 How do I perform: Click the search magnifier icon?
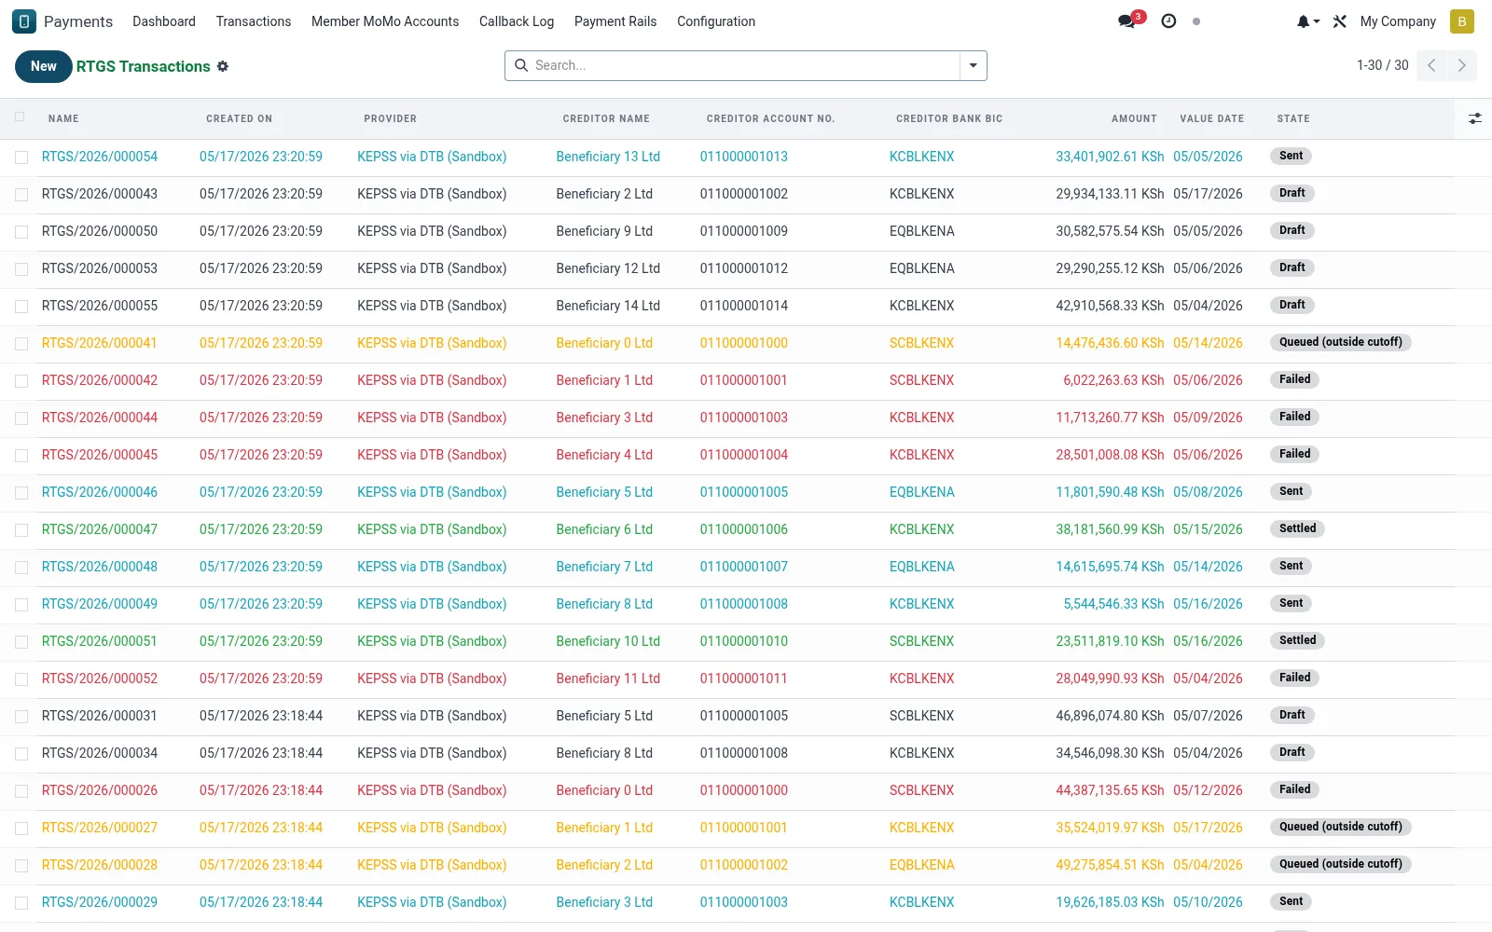click(521, 65)
